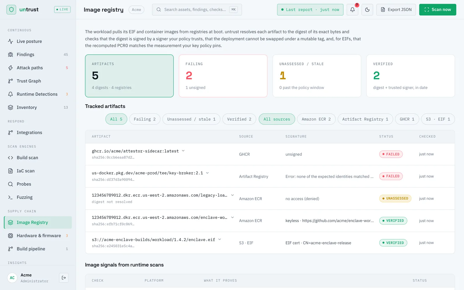Open Probes page
Screen dimensions: 464x290
[38, 184]
